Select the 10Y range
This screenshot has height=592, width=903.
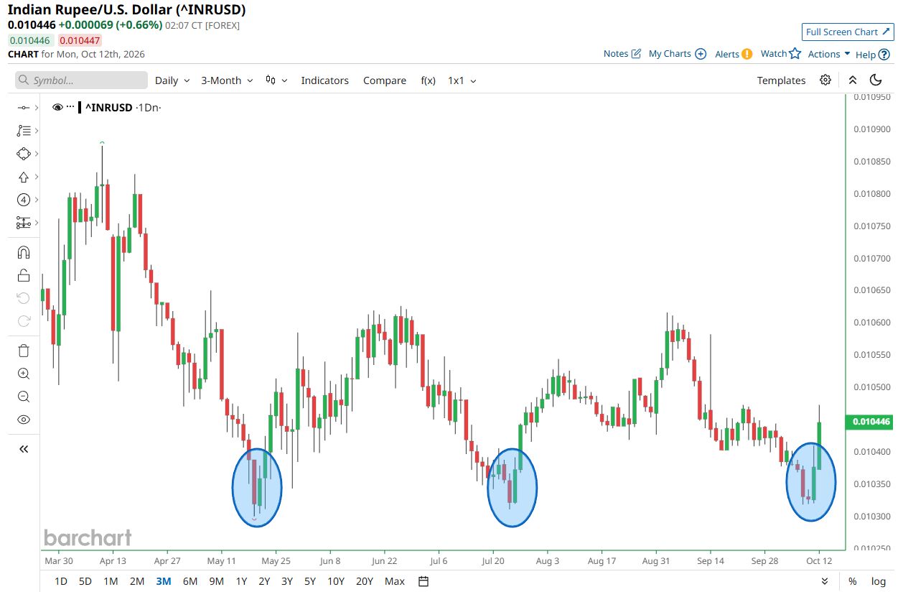pos(336,581)
